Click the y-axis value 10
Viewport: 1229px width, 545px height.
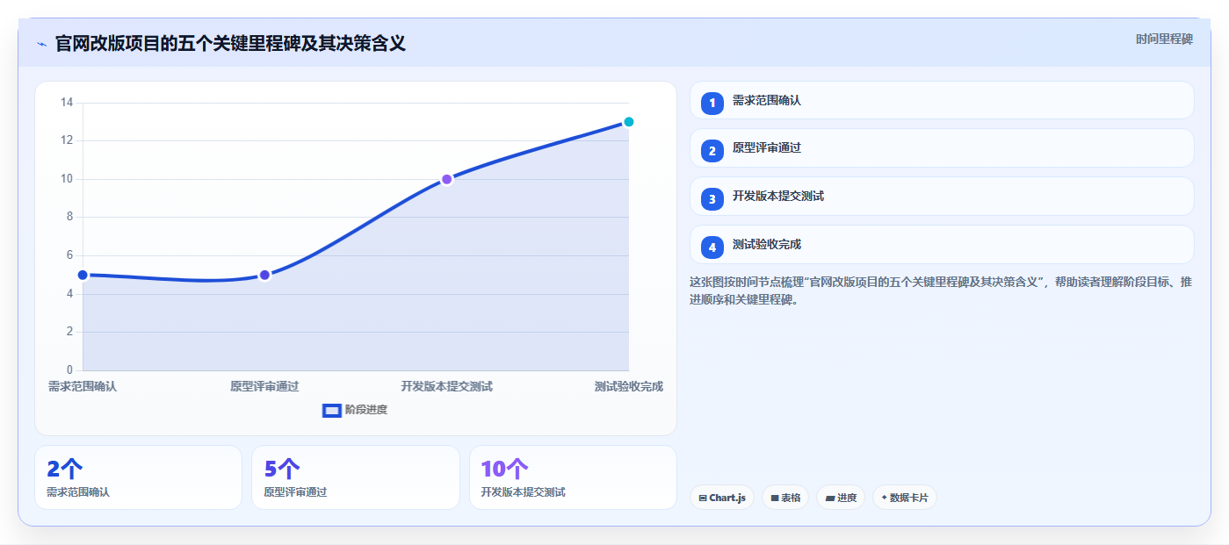click(67, 179)
